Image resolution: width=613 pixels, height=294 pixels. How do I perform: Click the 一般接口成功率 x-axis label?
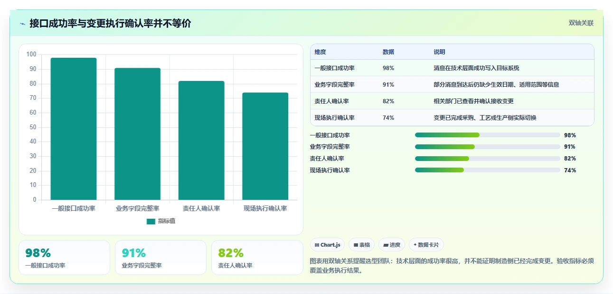click(74, 208)
